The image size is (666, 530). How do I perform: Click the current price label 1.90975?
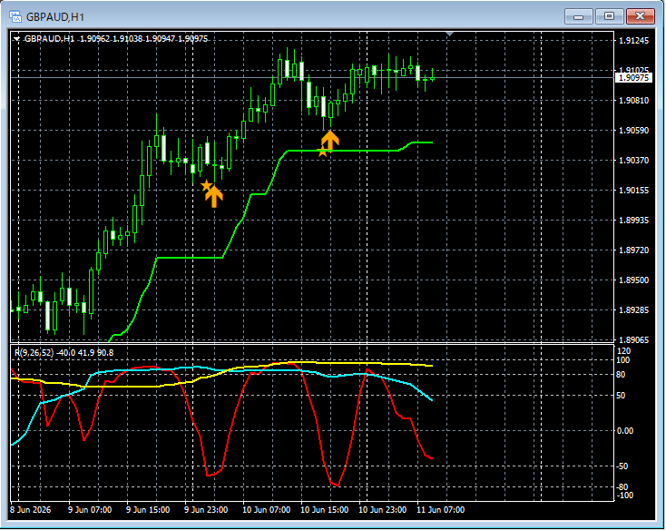tap(633, 78)
